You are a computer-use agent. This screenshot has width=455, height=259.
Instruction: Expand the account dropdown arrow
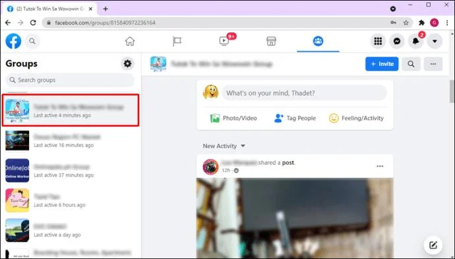pos(435,41)
